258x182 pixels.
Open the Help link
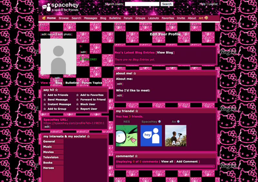pyautogui.click(x=203, y=4)
